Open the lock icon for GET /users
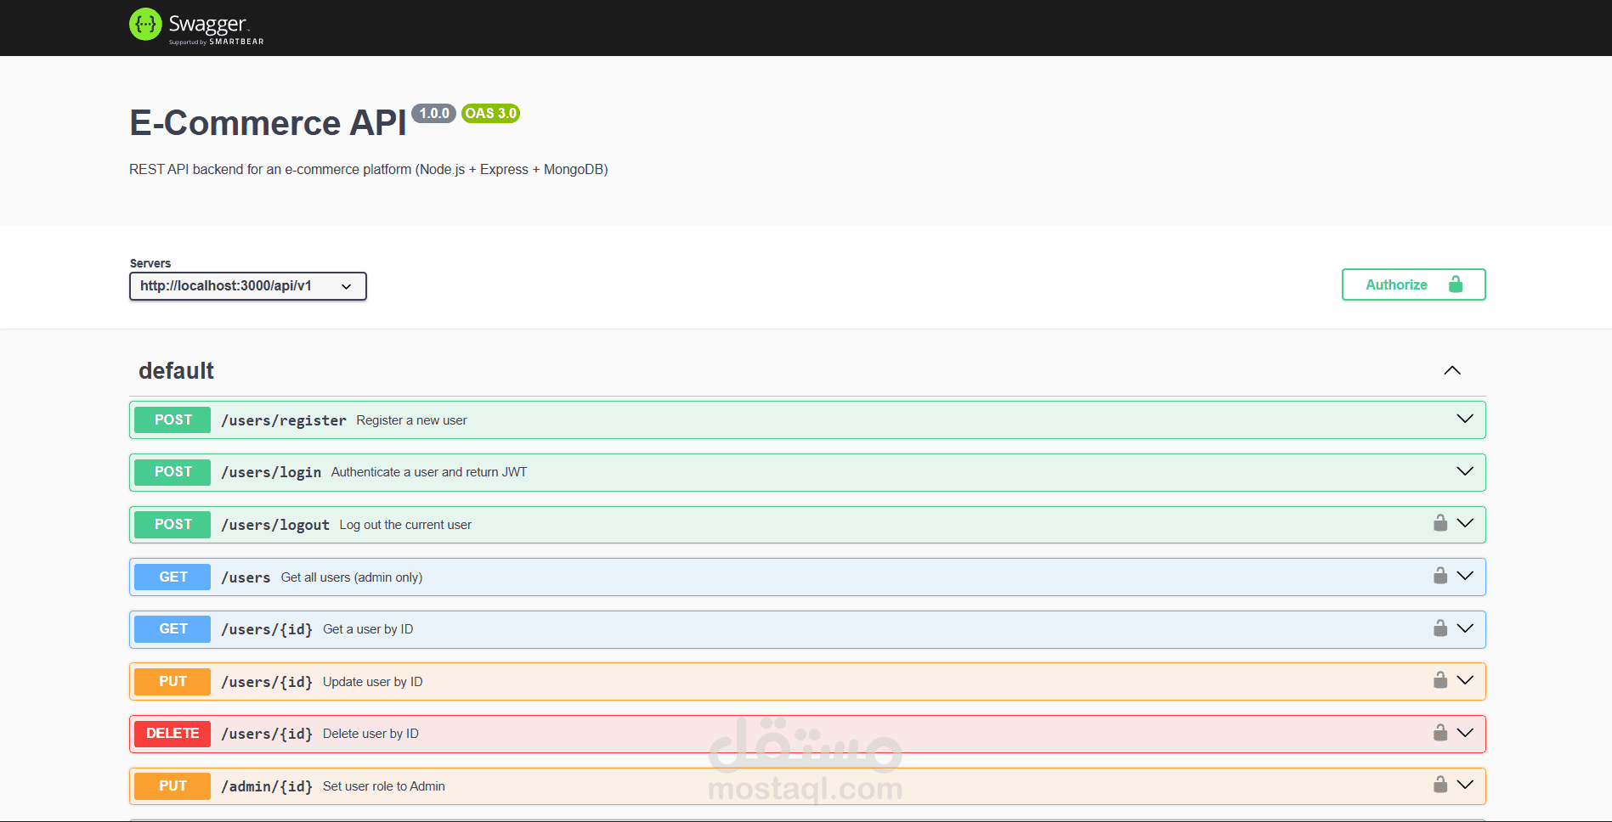The width and height of the screenshot is (1612, 822). (1439, 576)
